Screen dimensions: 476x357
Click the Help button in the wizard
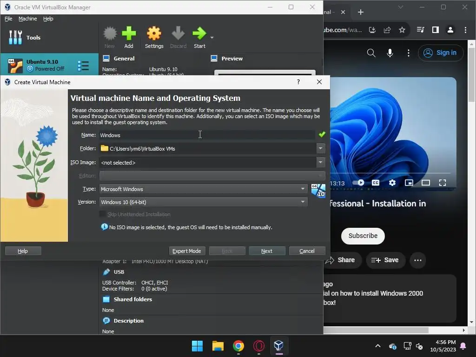pyautogui.click(x=23, y=251)
